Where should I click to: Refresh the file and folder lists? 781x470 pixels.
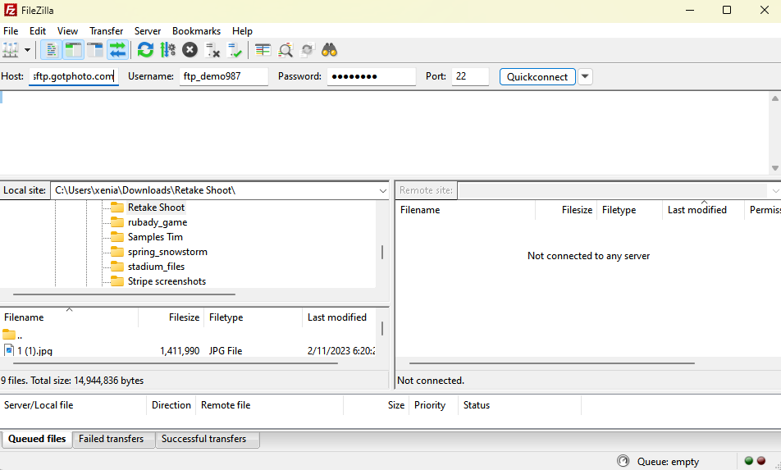tap(145, 50)
